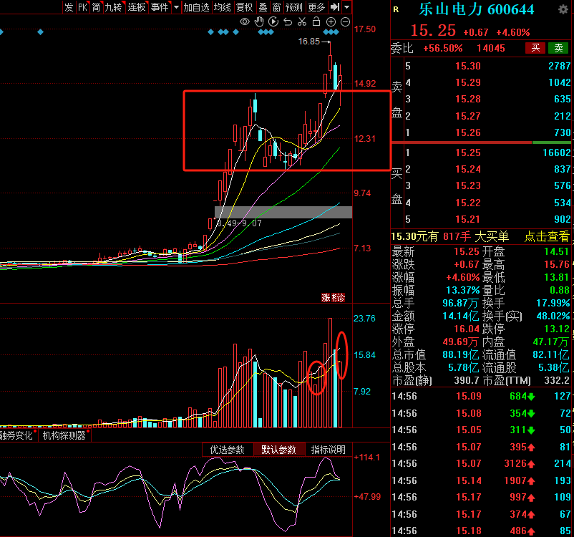
Task: Select the 优选参数 tab
Action: (228, 450)
